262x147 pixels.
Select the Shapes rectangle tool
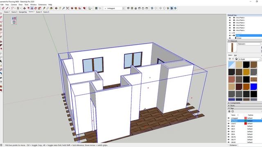tap(18, 8)
